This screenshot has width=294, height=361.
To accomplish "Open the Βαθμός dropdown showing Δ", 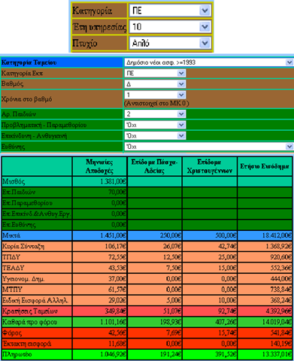I will [x=155, y=84].
